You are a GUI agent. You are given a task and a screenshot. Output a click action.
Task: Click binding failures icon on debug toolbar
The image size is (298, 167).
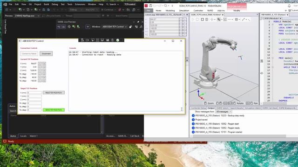point(113,40)
